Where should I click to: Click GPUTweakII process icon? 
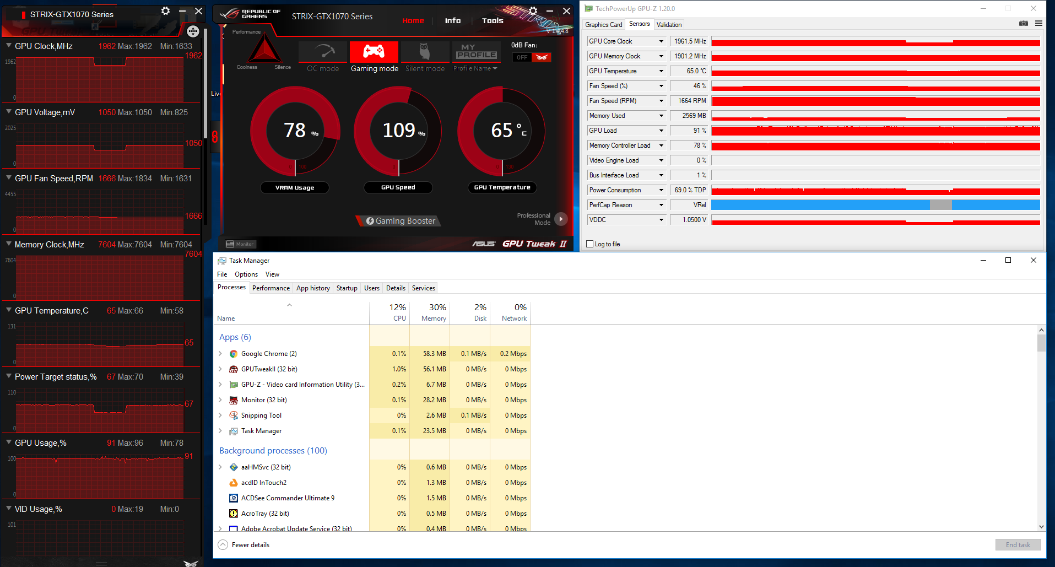pos(234,369)
